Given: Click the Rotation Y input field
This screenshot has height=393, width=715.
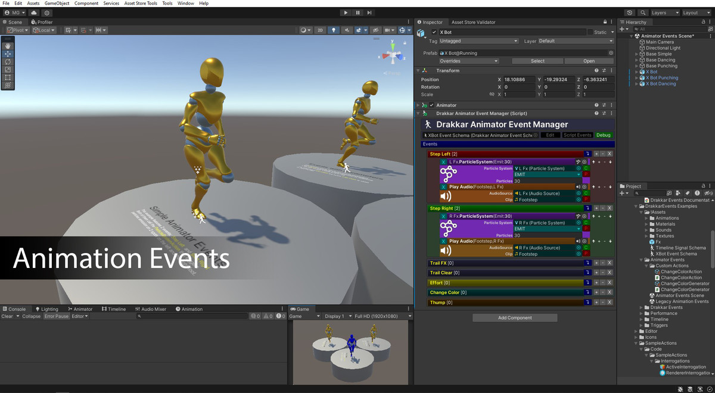Looking at the screenshot, I should (558, 87).
